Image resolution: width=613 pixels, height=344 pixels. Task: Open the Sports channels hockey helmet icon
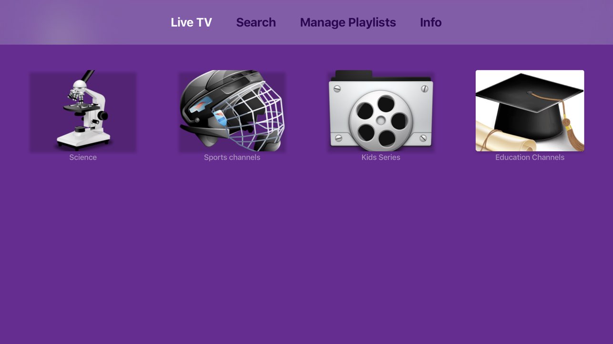(232, 111)
